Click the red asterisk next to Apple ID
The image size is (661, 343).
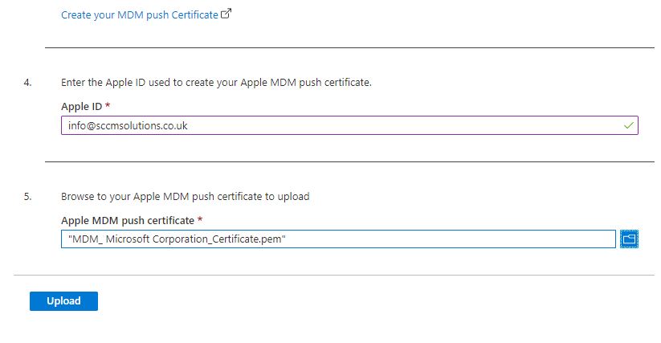click(x=108, y=106)
